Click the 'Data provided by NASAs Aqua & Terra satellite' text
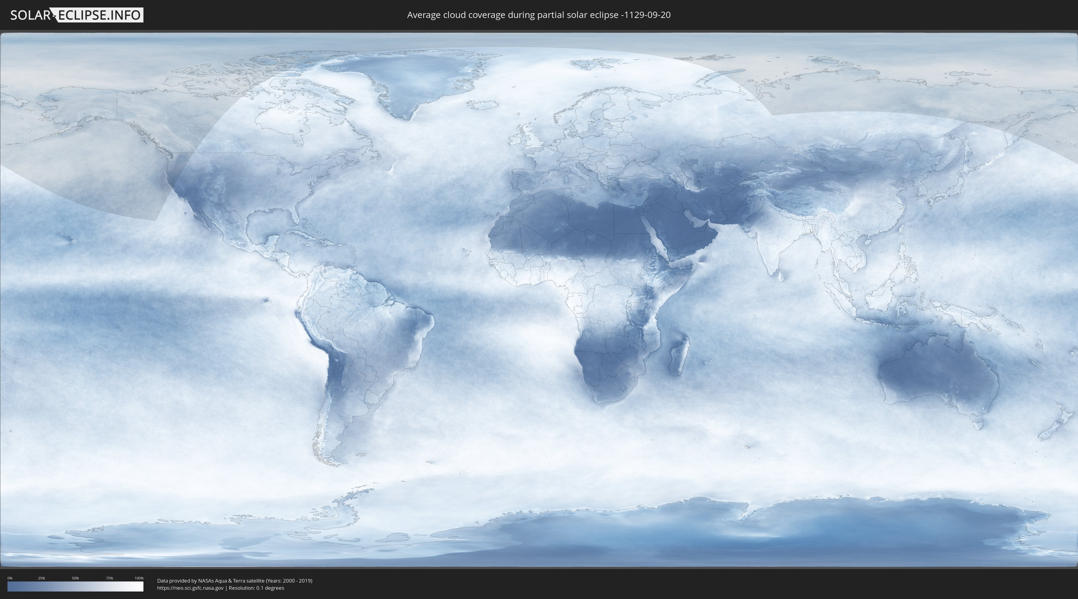Screen dimensions: 1078x599 tap(211, 581)
